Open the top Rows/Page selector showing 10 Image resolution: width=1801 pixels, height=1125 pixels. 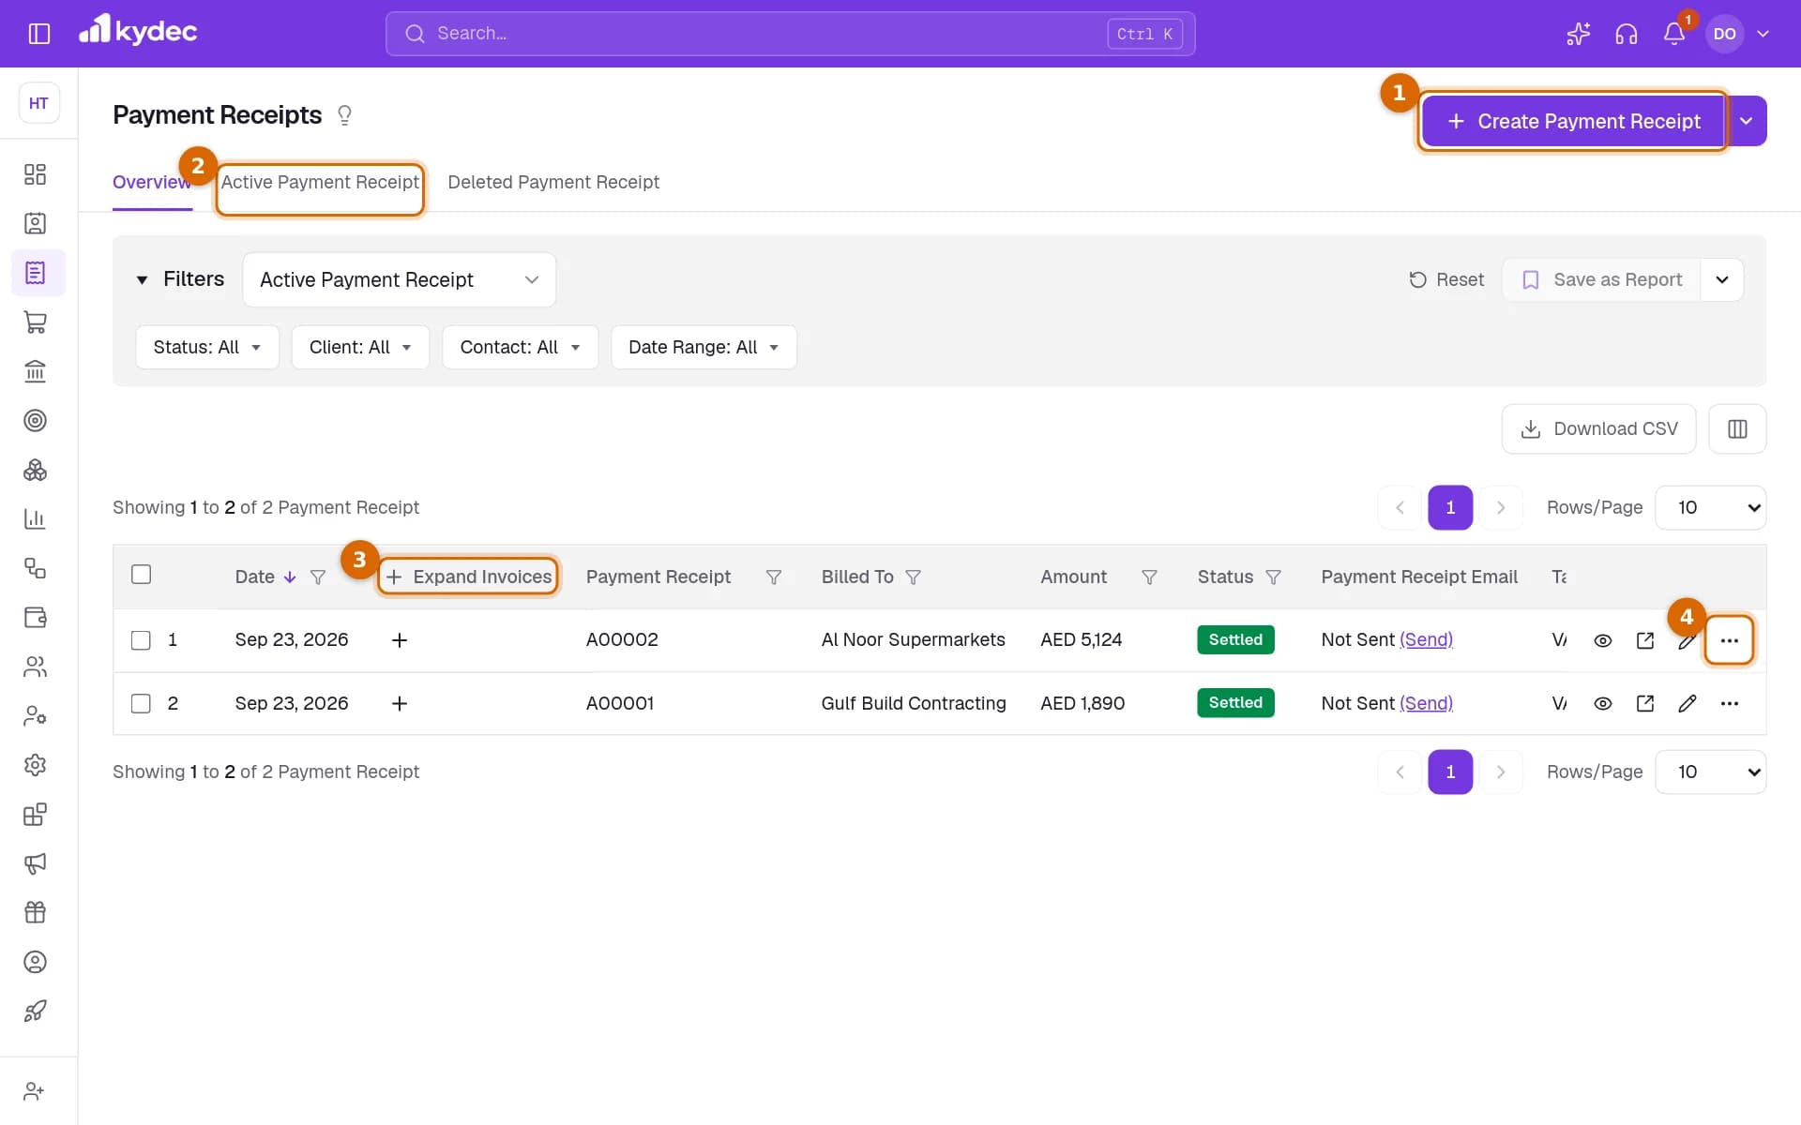tap(1710, 507)
